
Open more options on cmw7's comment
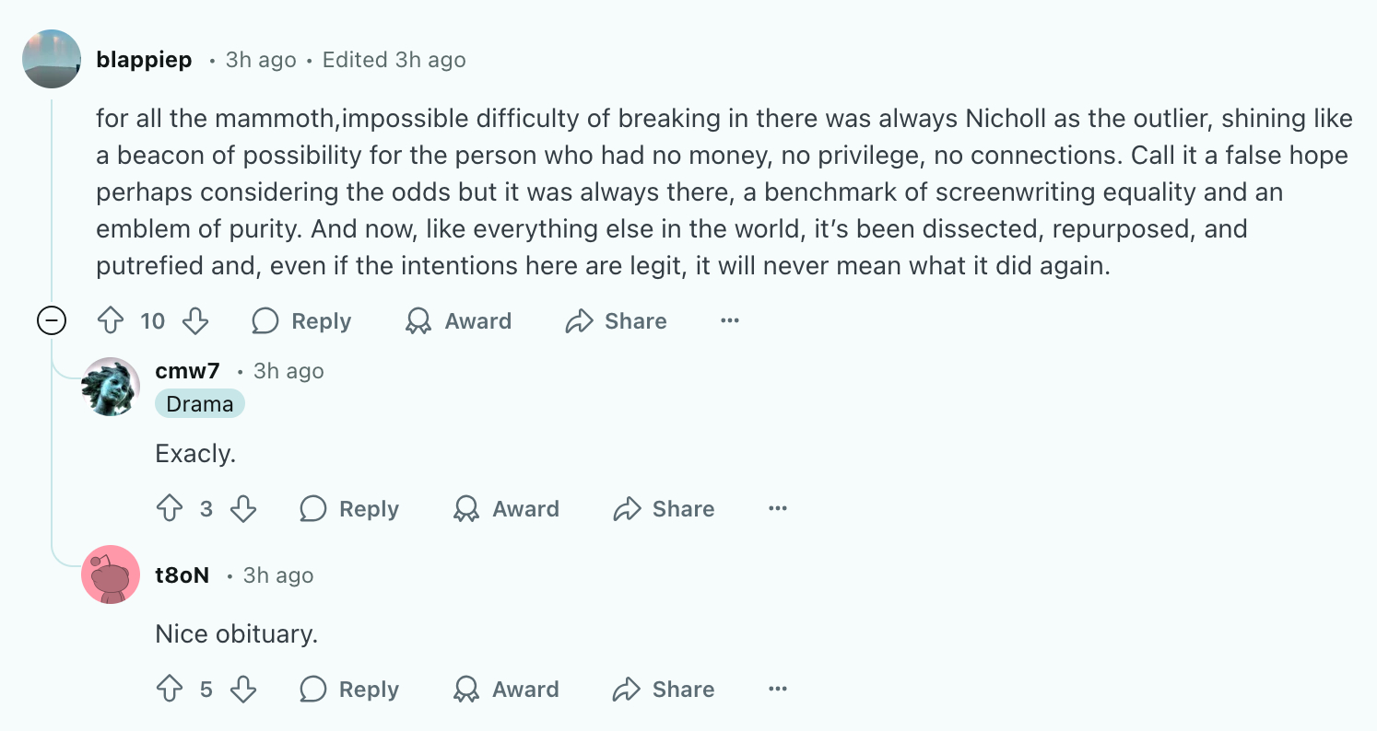coord(778,509)
